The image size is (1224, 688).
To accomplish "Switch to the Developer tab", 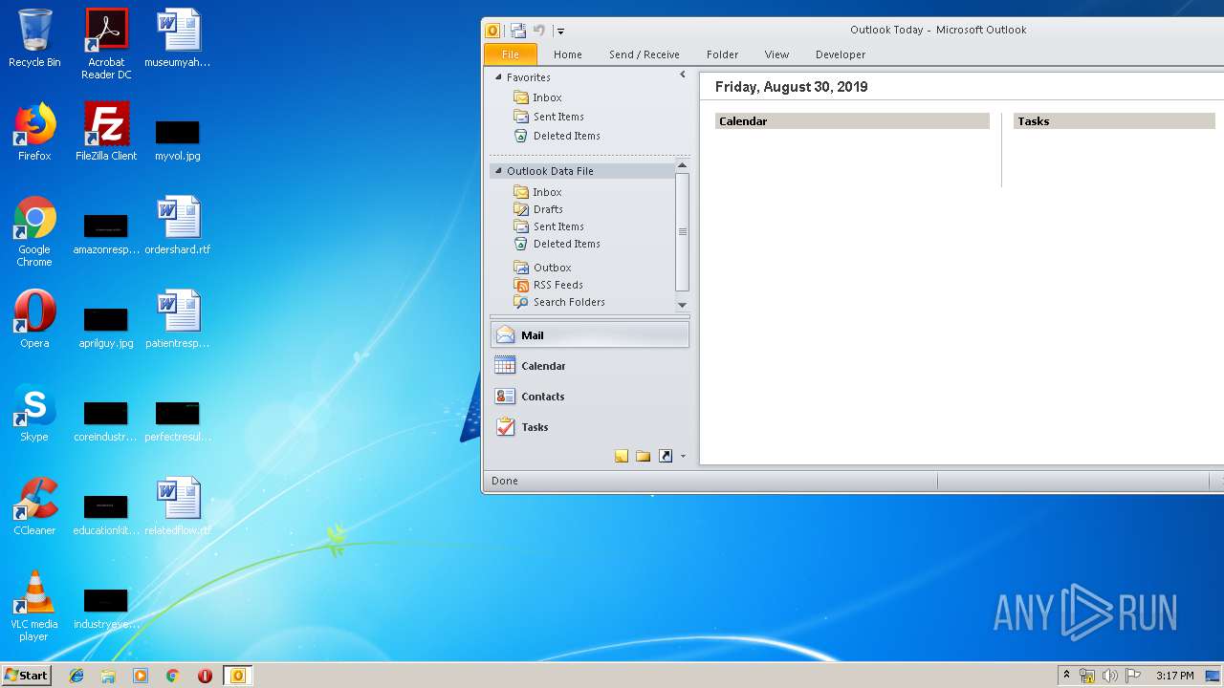I will point(841,54).
